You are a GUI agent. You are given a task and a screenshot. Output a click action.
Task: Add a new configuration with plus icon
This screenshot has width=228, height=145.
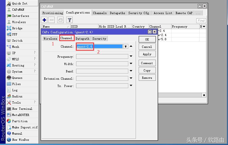click(x=44, y=20)
